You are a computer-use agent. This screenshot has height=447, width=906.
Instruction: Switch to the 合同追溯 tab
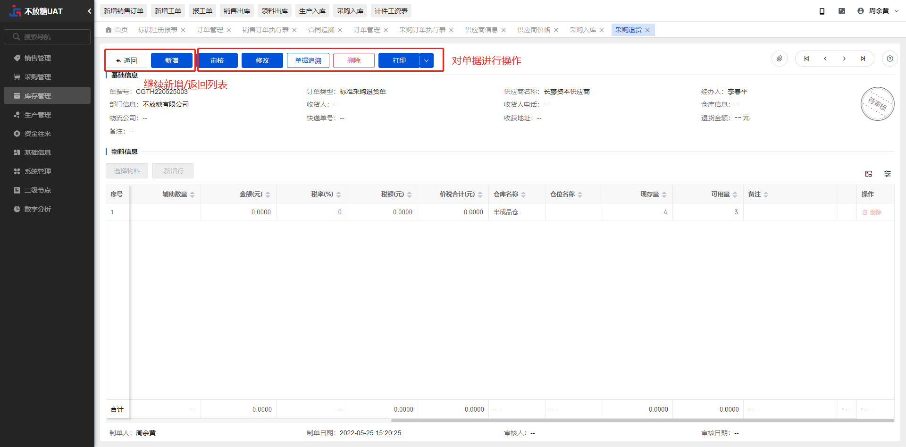click(321, 30)
